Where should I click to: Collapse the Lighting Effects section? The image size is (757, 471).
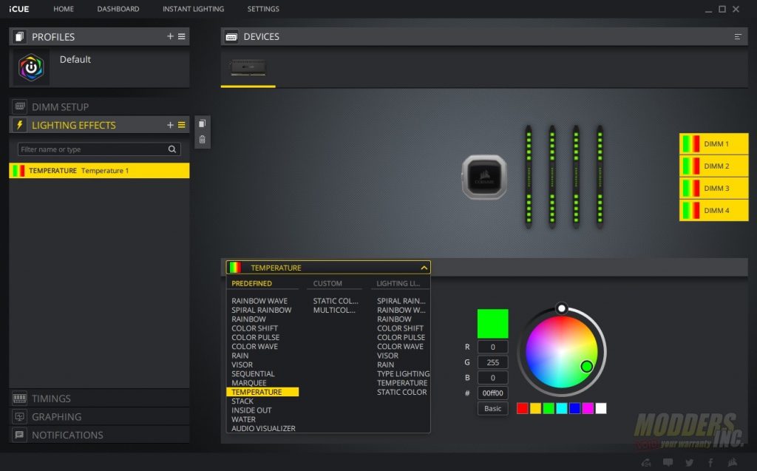click(74, 125)
